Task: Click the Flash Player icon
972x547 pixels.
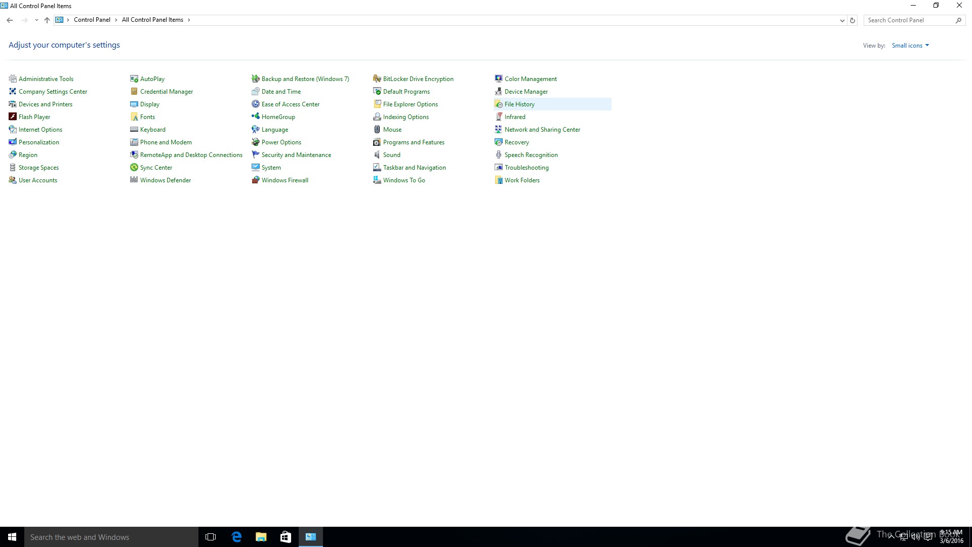Action: click(13, 116)
